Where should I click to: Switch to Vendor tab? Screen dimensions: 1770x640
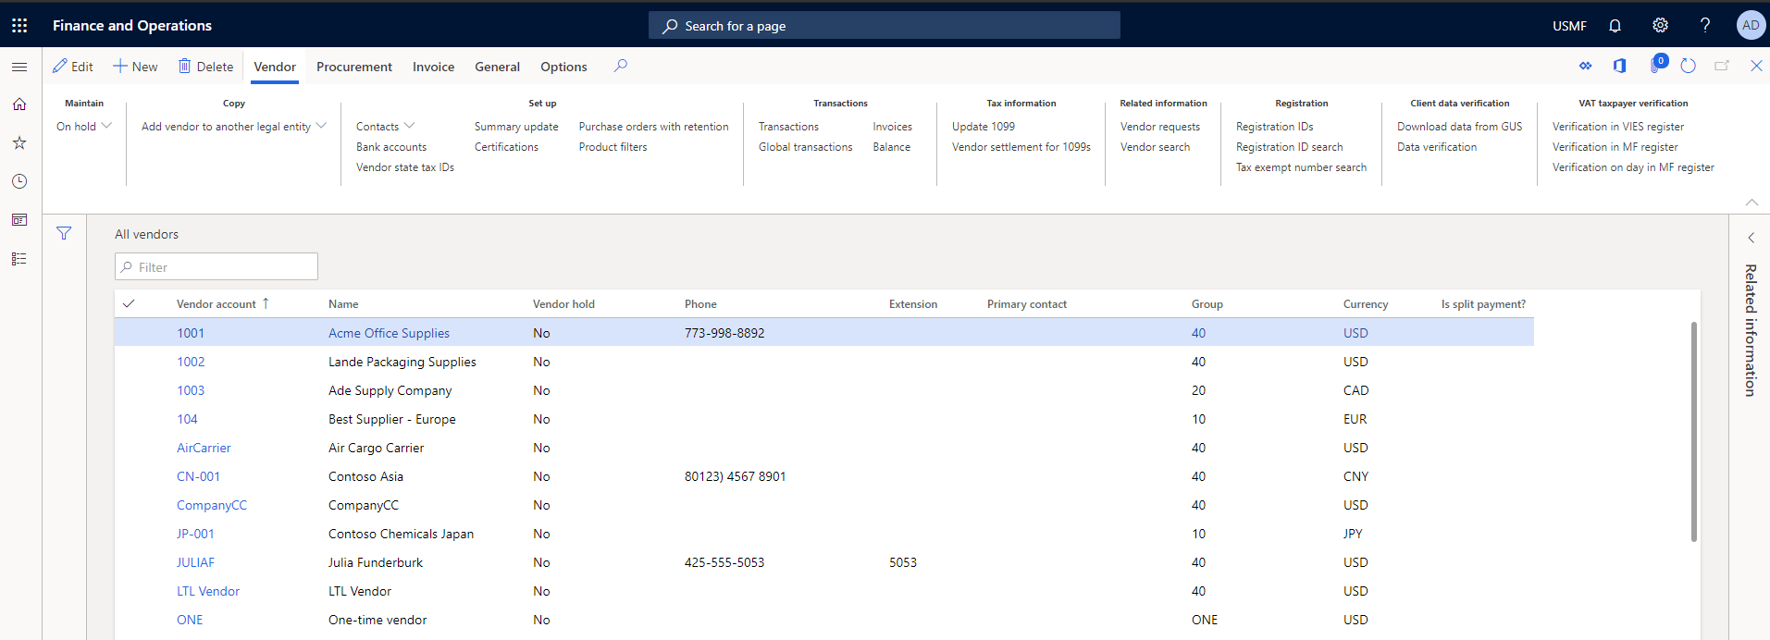click(275, 67)
